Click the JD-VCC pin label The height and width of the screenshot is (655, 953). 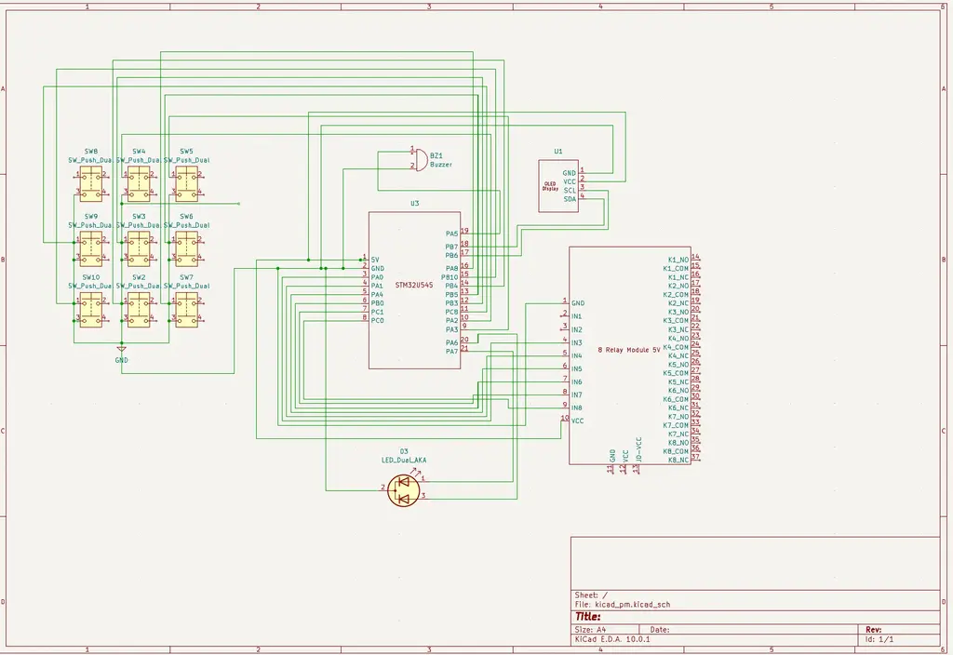click(x=638, y=450)
